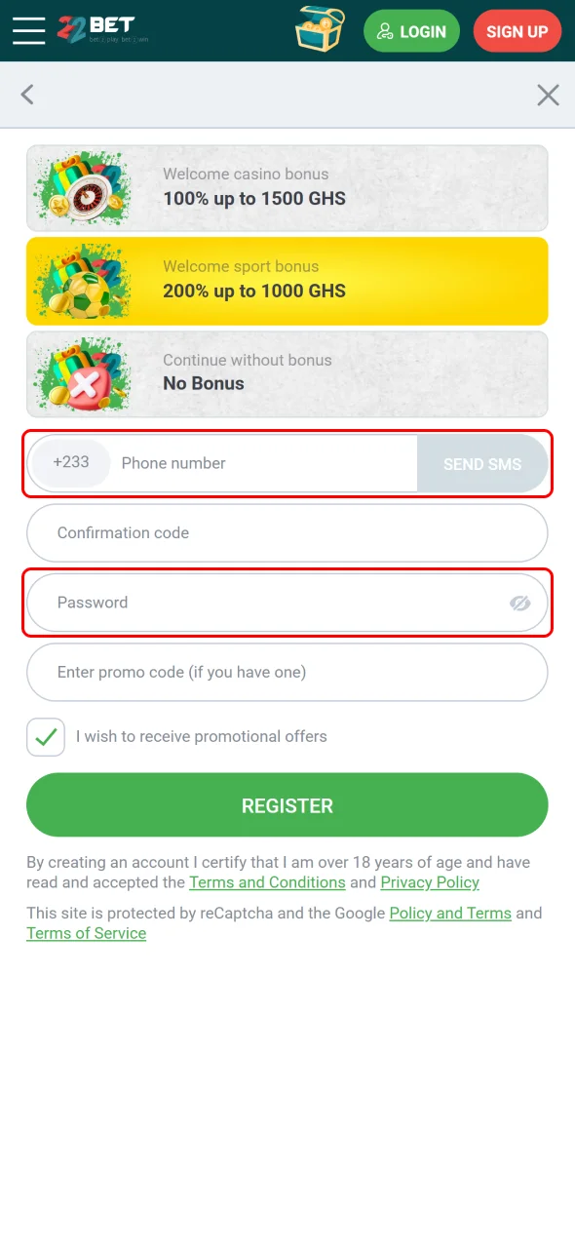Click the SIGN UP button in the header

pos(517,30)
